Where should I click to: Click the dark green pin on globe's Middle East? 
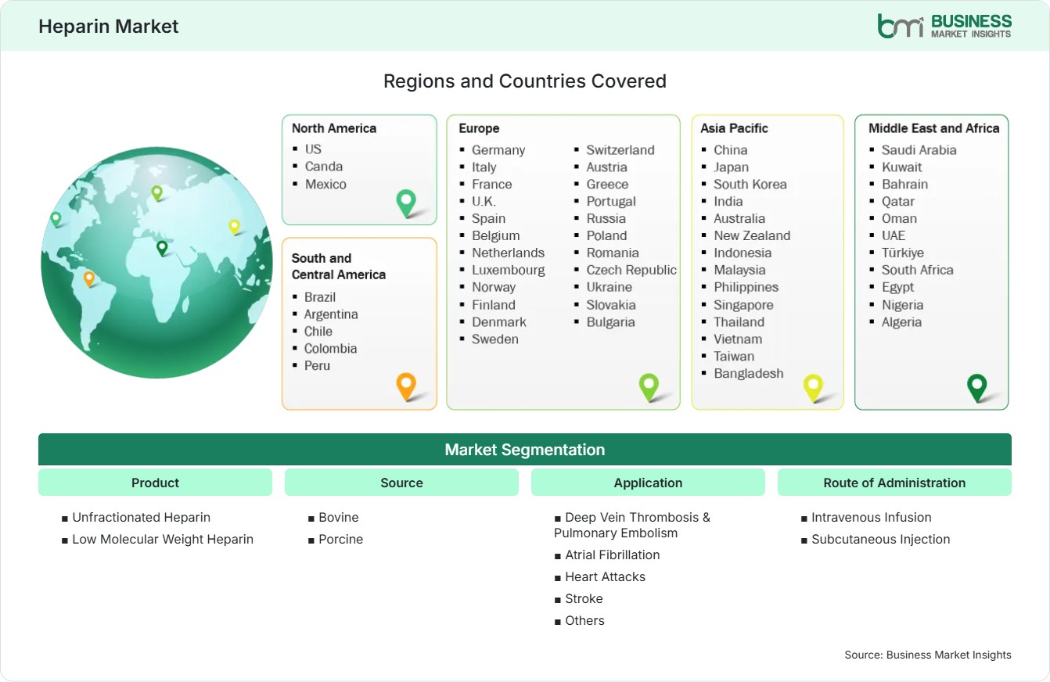pyautogui.click(x=162, y=248)
